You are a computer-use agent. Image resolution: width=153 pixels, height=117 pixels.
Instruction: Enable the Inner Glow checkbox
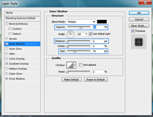pos(7,49)
